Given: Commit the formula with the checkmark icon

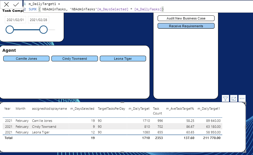Looking at the screenshot, I should [16, 4].
